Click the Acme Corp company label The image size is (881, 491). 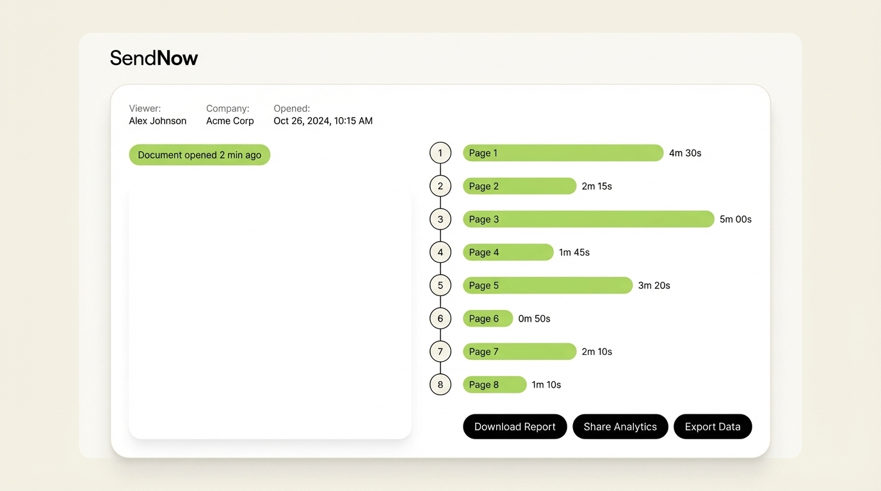point(230,121)
